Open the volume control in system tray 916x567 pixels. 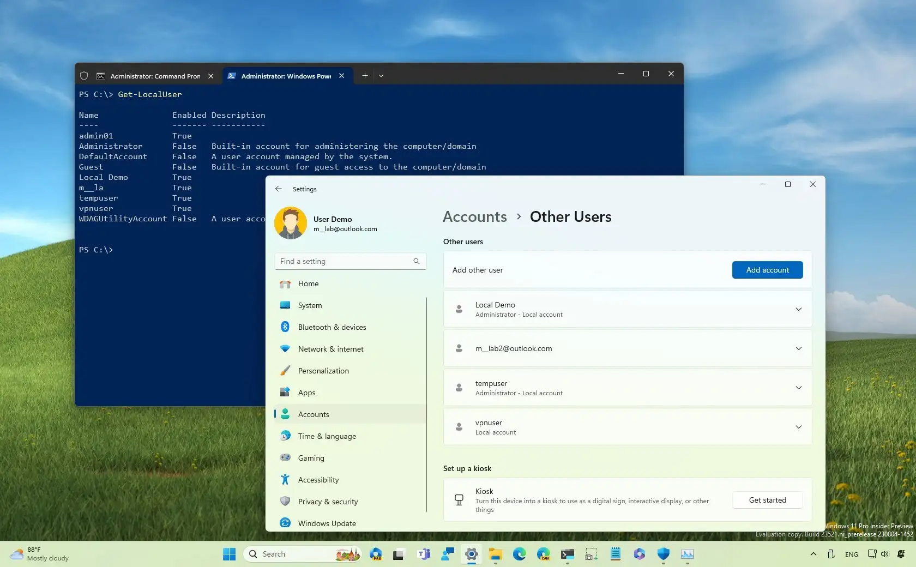click(885, 554)
